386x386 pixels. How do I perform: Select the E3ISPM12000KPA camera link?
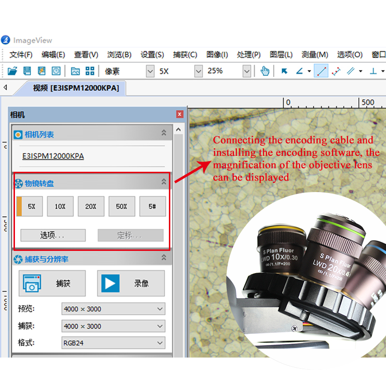point(53,156)
